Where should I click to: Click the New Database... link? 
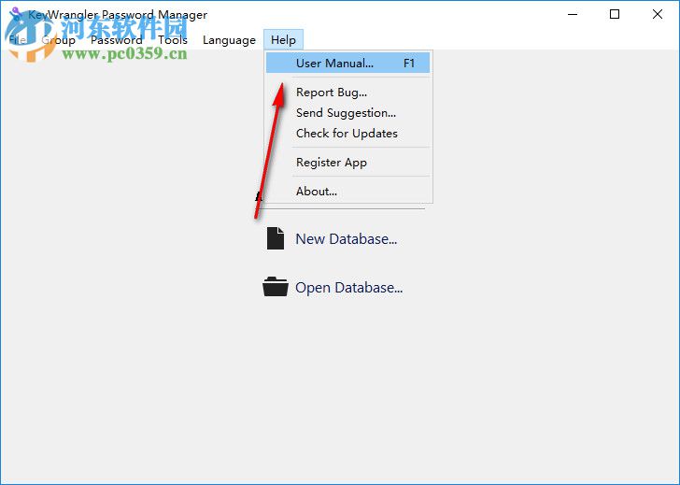pos(346,239)
